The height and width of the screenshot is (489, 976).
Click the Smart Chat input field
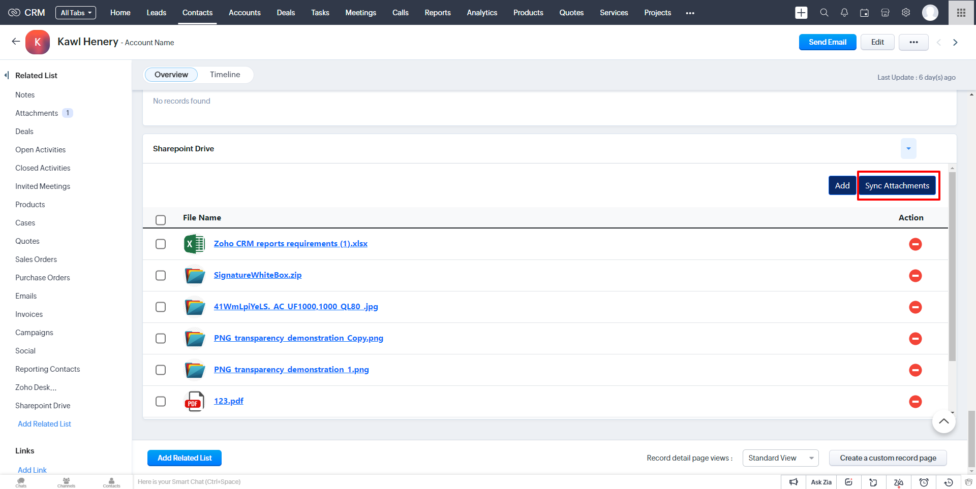pos(456,482)
